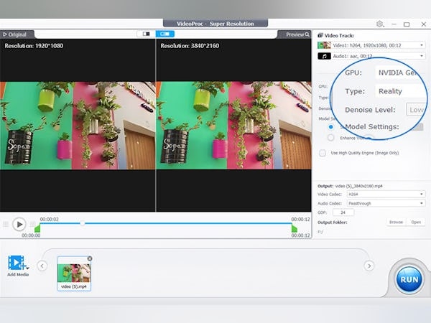This screenshot has height=323, width=431.
Task: Click the timeline playhead knob
Action: pyautogui.click(x=82, y=223)
